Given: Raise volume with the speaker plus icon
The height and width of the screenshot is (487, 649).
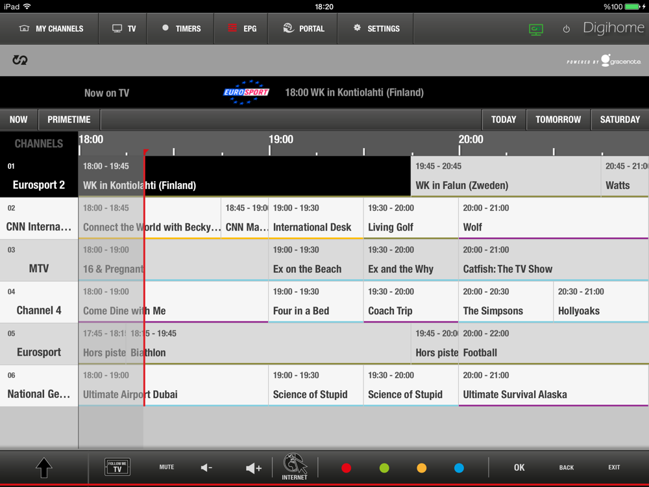Looking at the screenshot, I should (253, 468).
